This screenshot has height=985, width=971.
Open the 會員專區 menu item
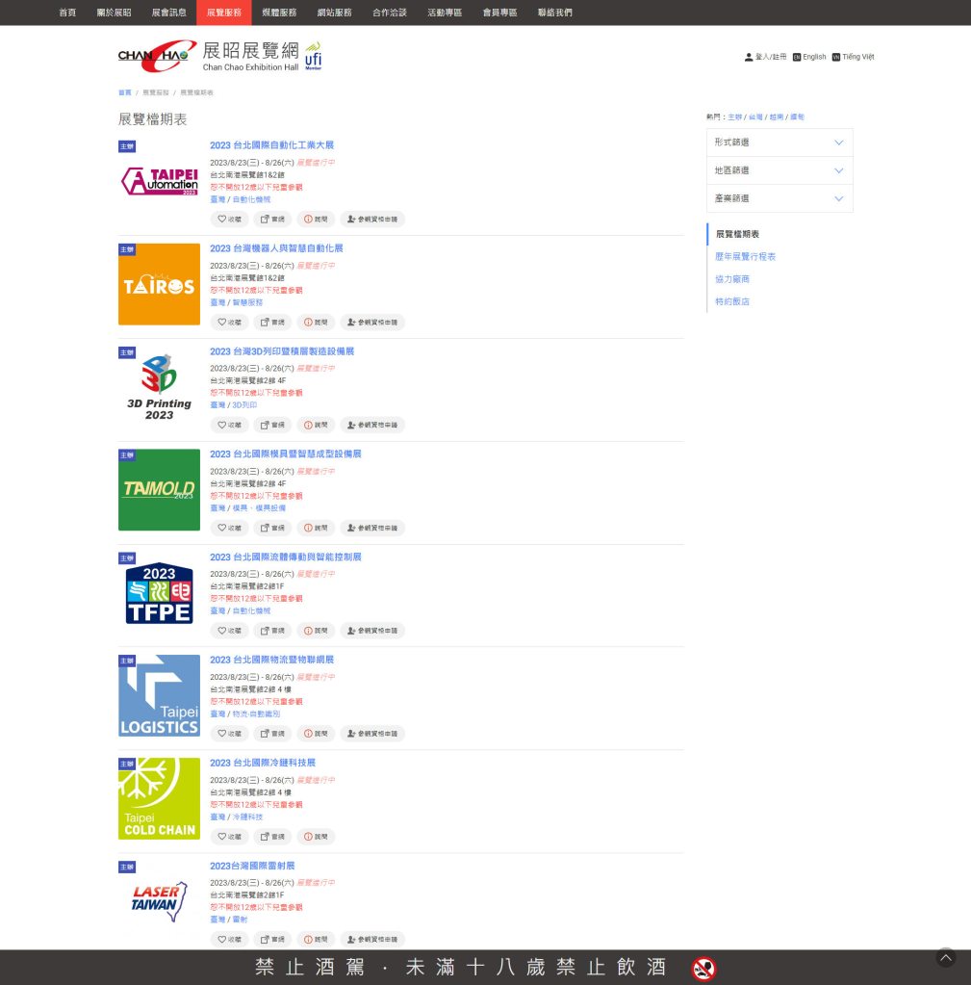pyautogui.click(x=499, y=13)
